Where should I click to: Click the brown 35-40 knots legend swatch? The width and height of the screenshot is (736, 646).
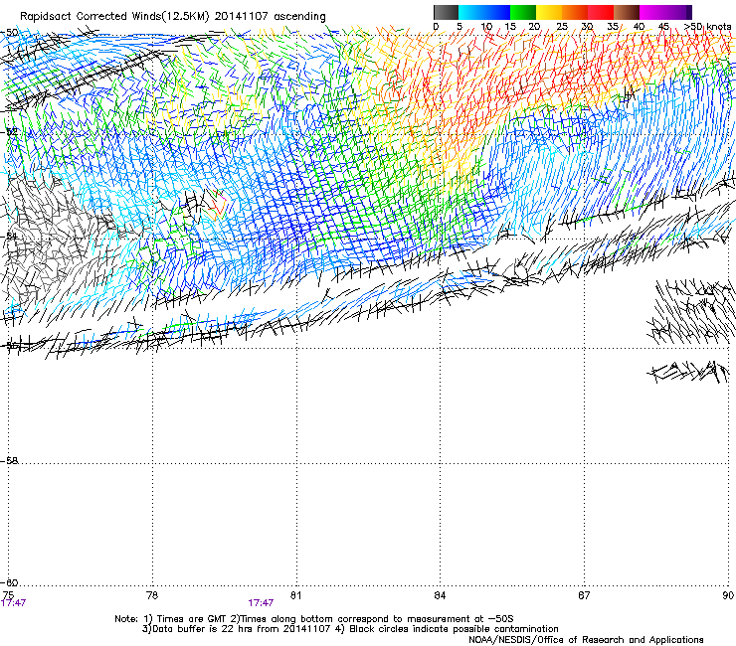(627, 12)
